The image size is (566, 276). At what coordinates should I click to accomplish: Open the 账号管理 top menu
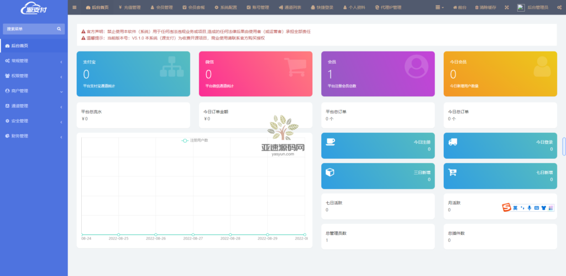258,7
